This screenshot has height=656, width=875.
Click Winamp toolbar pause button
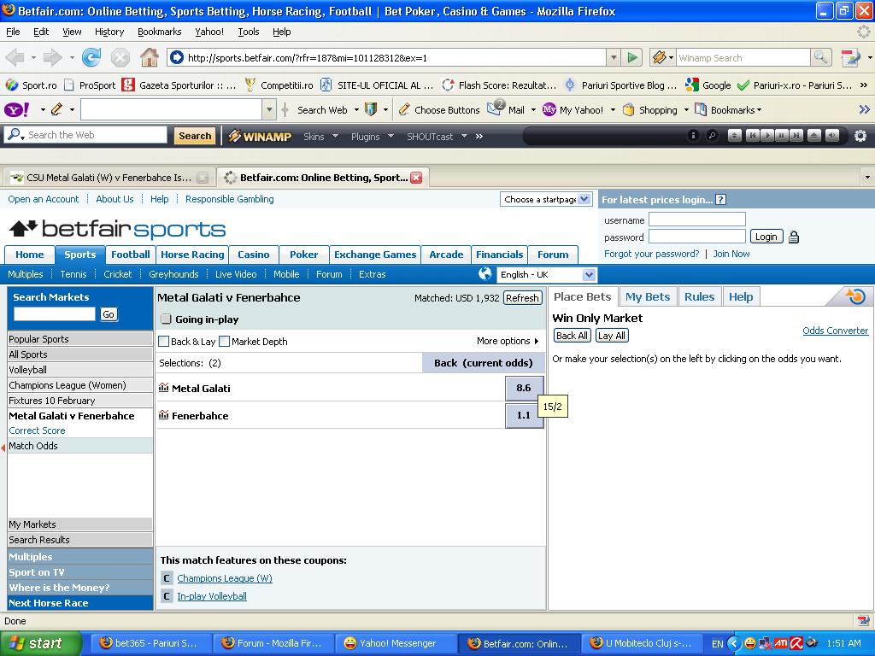pyautogui.click(x=782, y=136)
